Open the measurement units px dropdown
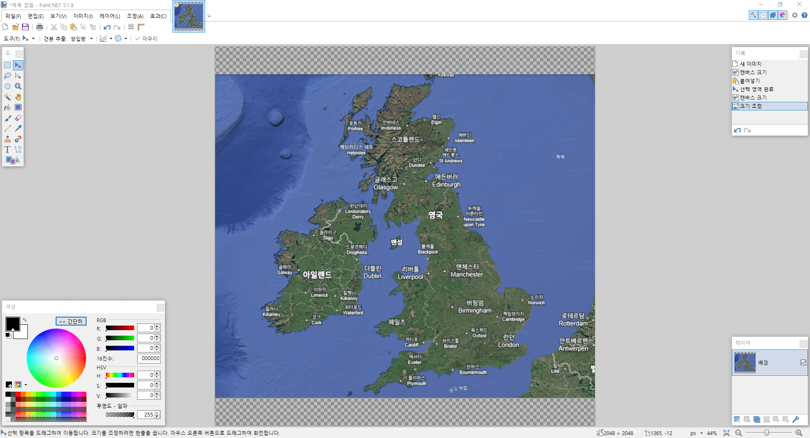The width and height of the screenshot is (810, 438). click(697, 433)
